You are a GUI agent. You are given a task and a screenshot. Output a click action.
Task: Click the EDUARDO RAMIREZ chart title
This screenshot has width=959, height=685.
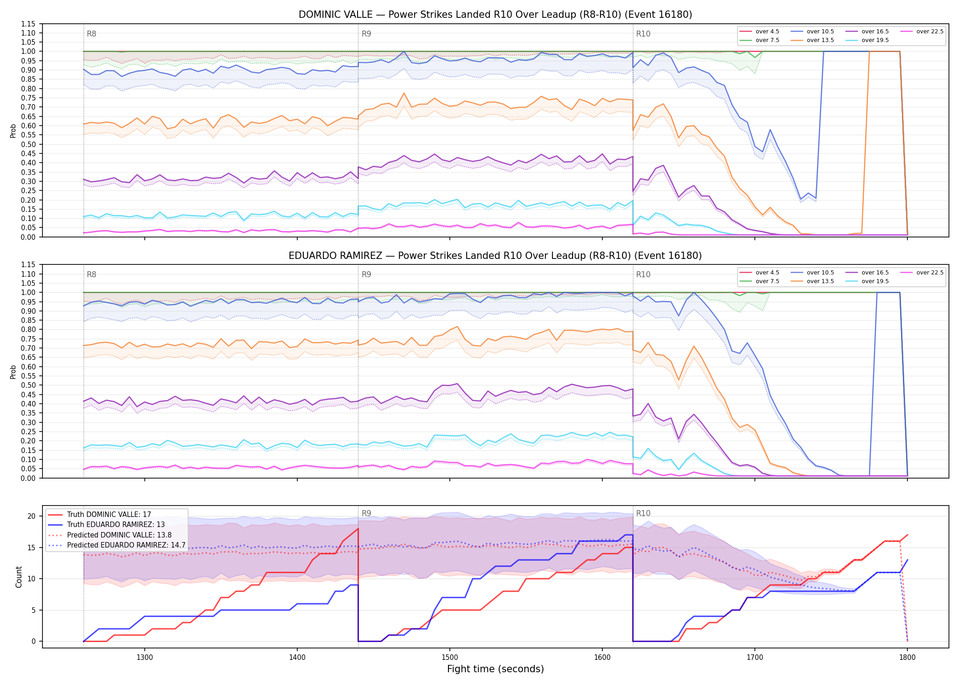tap(495, 256)
